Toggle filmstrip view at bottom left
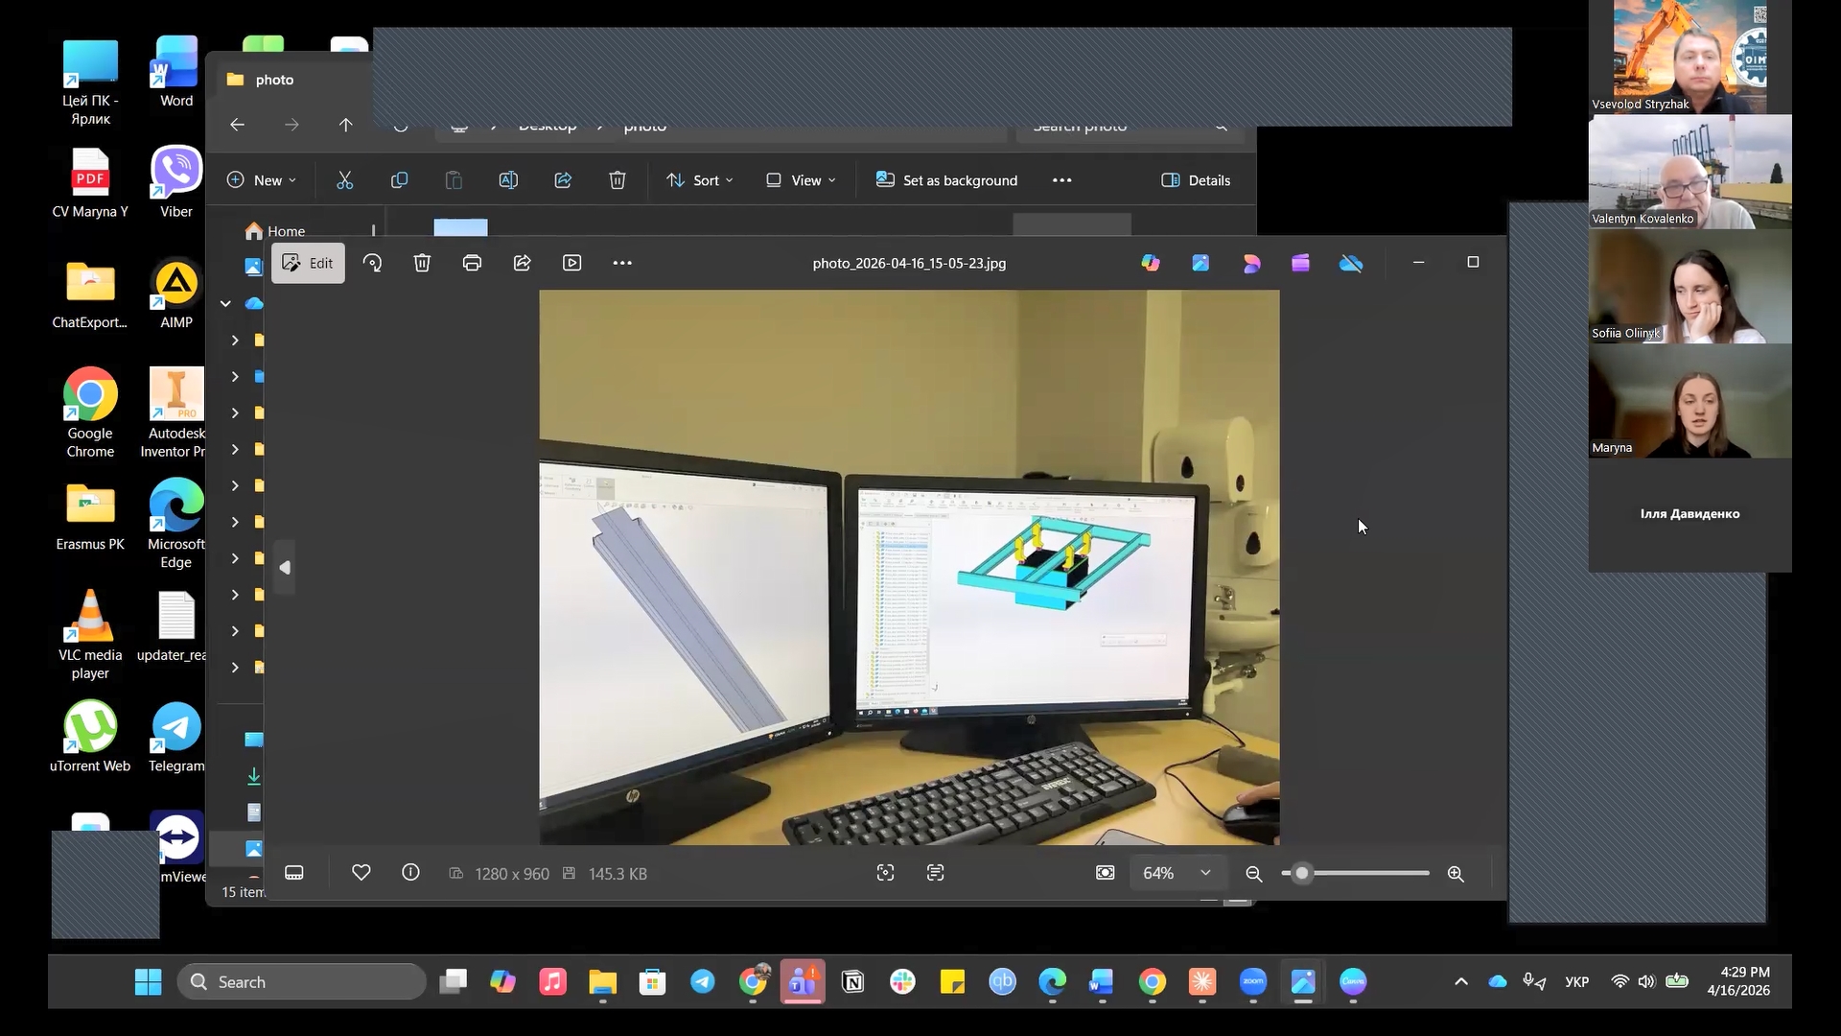The image size is (1841, 1036). pos(294,873)
